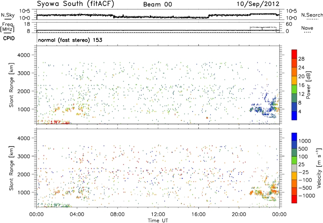323x223 pixels.
Task: Click the "−1000" label on the velocity color bar
Action: coord(306,196)
